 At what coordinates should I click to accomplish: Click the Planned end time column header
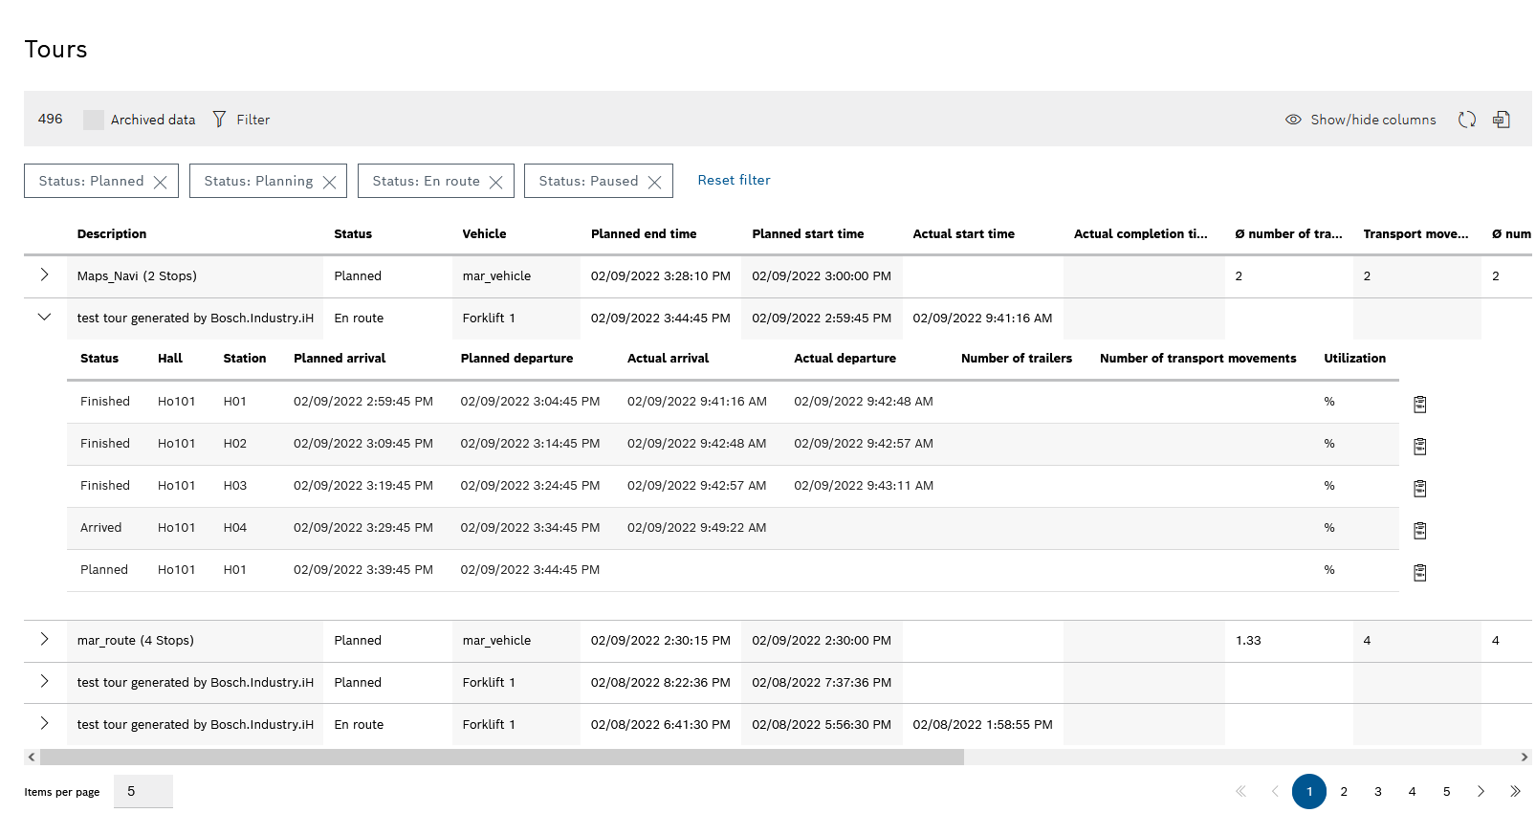click(x=644, y=233)
